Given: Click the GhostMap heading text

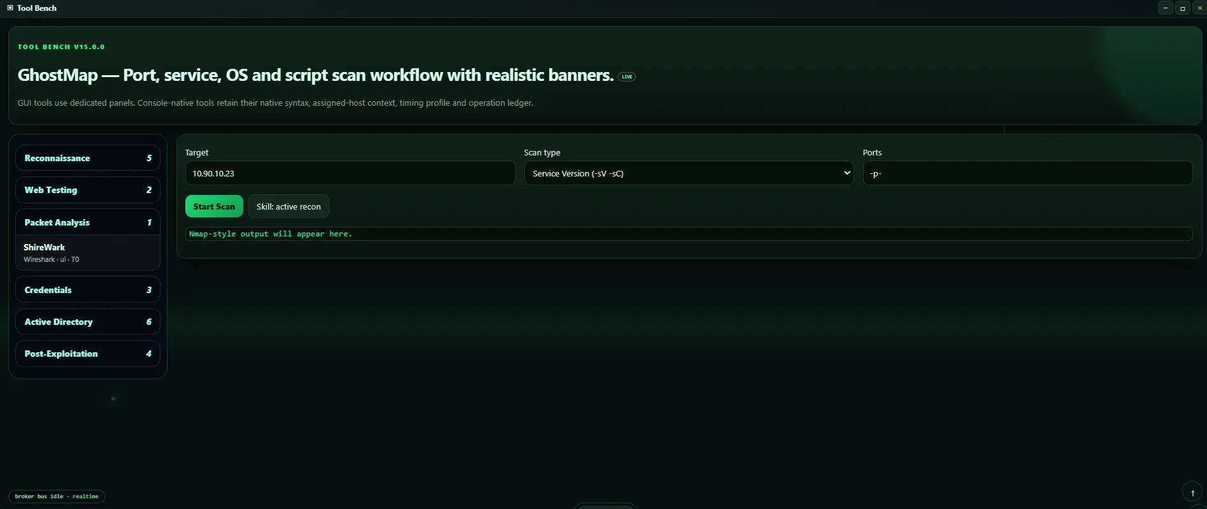Looking at the screenshot, I should pyautogui.click(x=315, y=75).
